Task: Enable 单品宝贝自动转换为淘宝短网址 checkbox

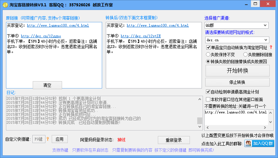Action: (x=208, y=48)
